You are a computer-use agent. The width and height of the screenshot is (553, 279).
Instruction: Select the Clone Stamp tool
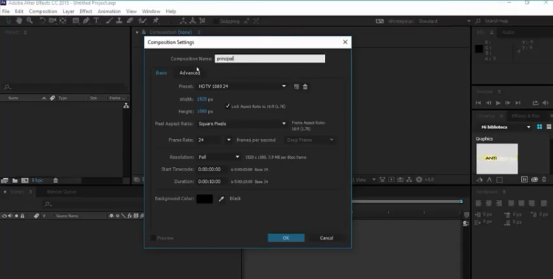click(x=119, y=21)
